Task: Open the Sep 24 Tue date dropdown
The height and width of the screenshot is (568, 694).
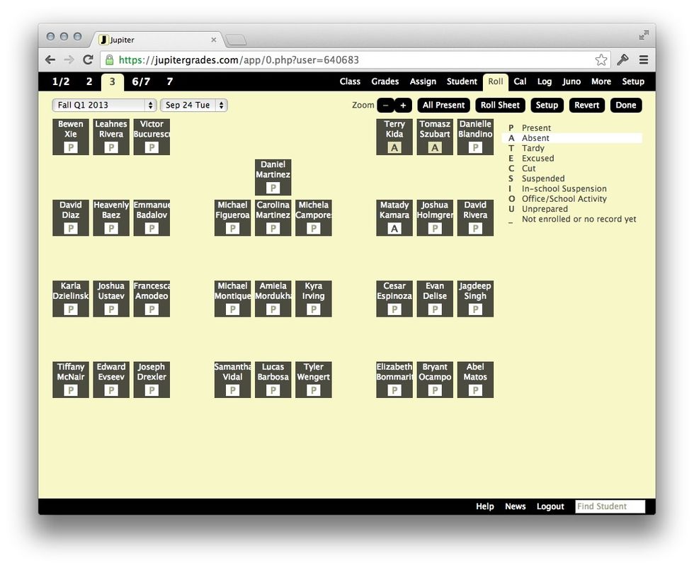Action: 194,106
